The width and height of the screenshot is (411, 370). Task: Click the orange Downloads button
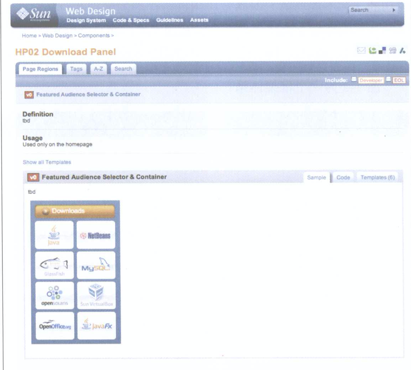tap(75, 211)
